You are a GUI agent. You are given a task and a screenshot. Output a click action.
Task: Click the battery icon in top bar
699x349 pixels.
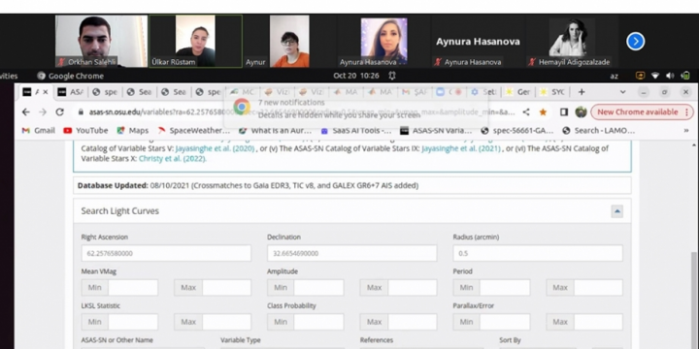pos(685,76)
